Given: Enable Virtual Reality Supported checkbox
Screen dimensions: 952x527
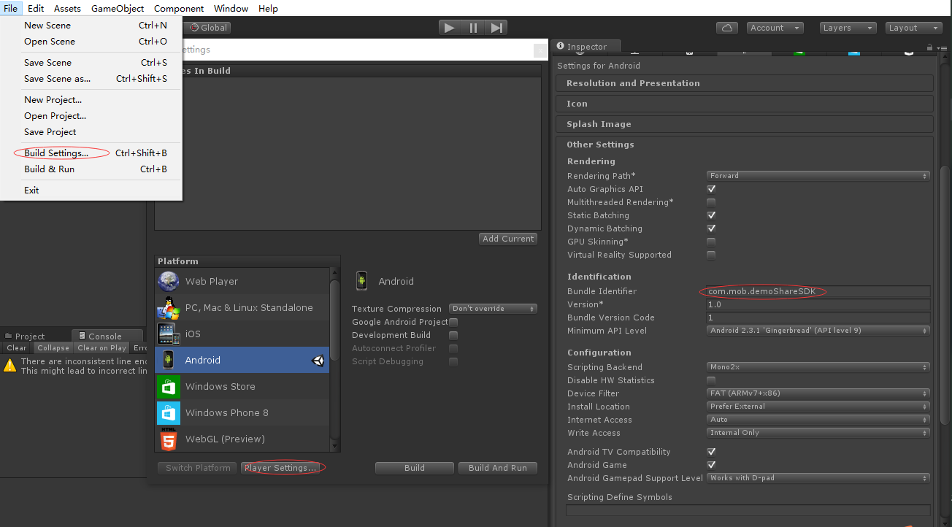Looking at the screenshot, I should (x=711, y=255).
